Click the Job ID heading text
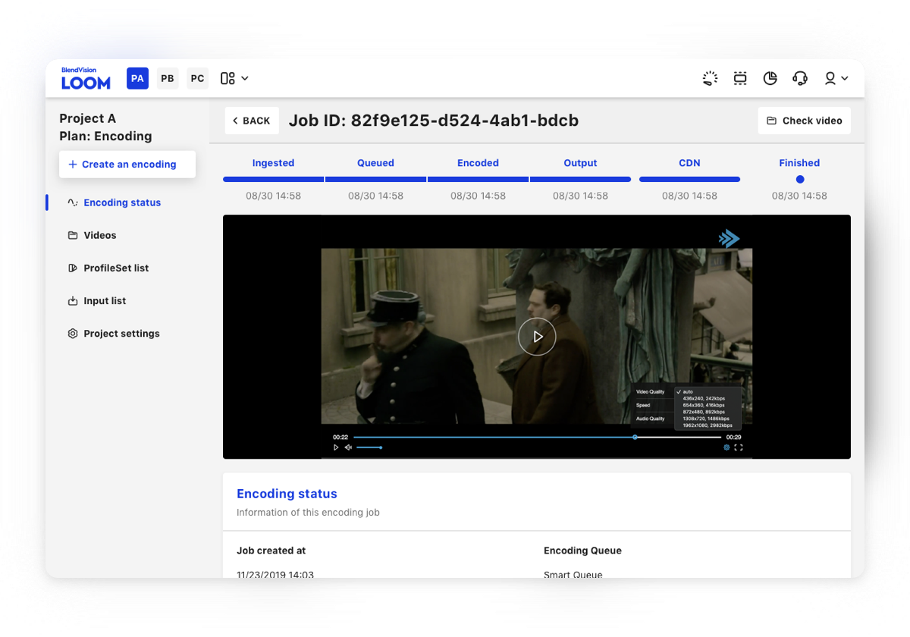Viewport: 910px width, 637px height. pyautogui.click(x=434, y=121)
